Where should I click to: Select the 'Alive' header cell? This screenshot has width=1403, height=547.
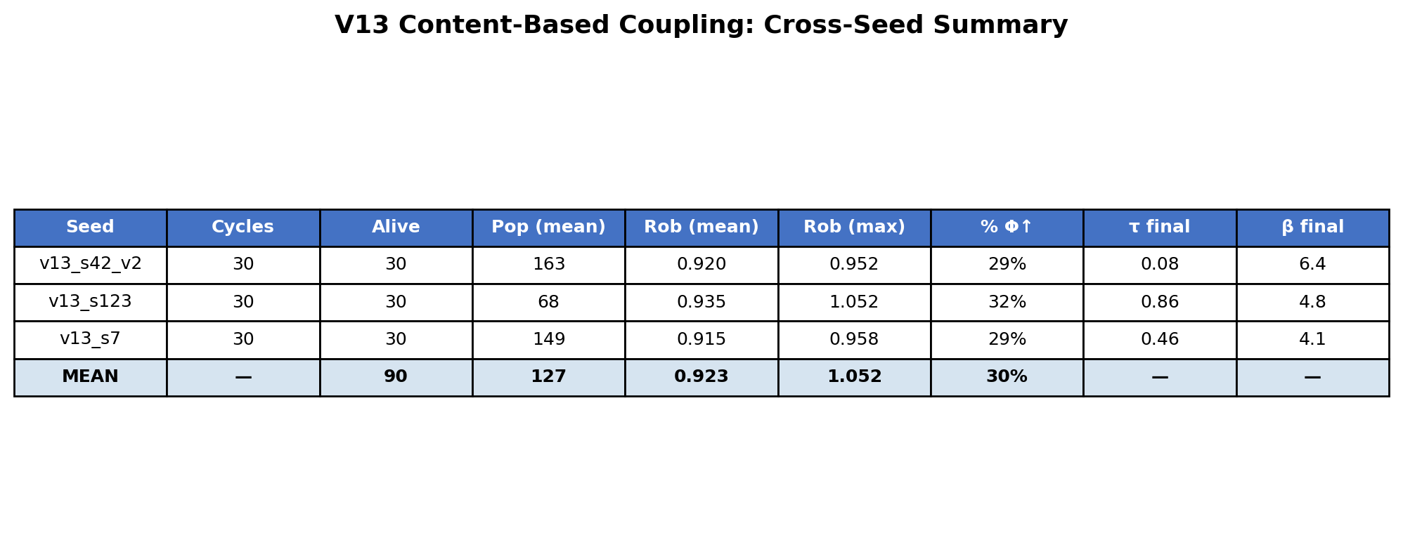pyautogui.click(x=396, y=228)
